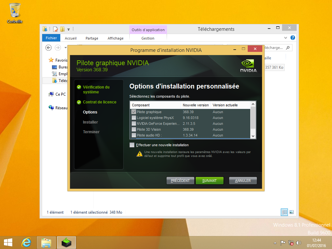The image size is (332, 249).
Task: Switch to large icons view
Action: click(x=291, y=212)
